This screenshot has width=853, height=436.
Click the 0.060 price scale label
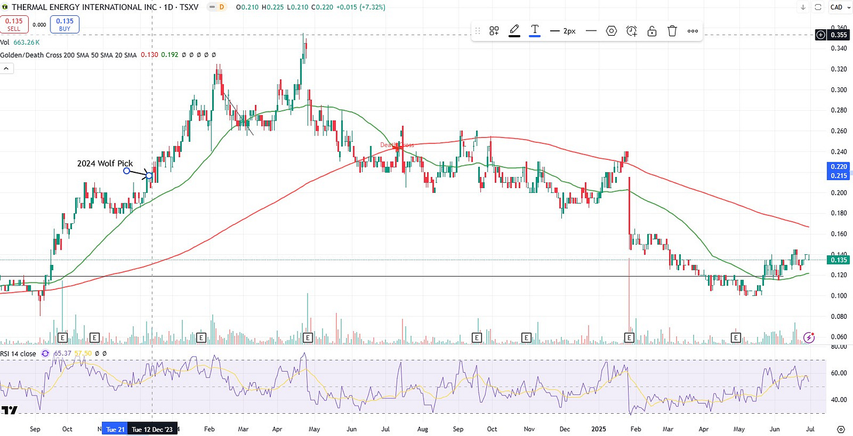tap(839, 336)
